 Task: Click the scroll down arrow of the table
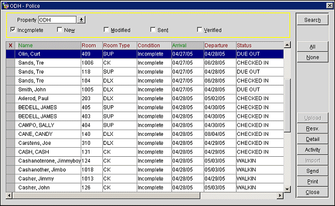tap(287, 189)
